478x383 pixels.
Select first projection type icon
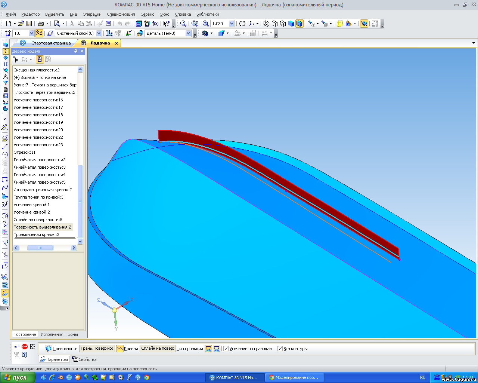point(208,349)
